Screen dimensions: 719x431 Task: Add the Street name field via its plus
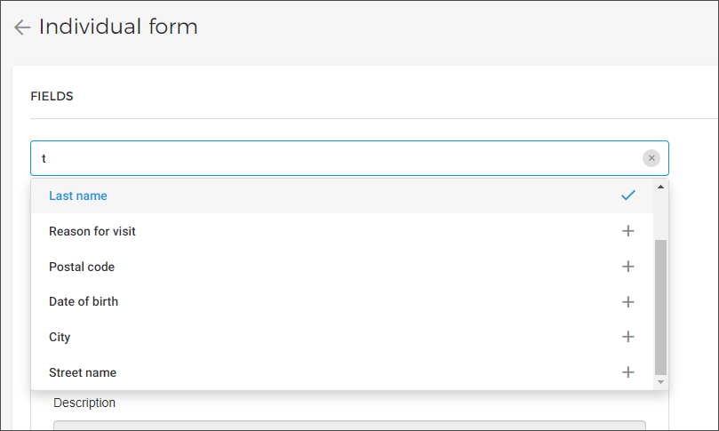click(x=627, y=371)
